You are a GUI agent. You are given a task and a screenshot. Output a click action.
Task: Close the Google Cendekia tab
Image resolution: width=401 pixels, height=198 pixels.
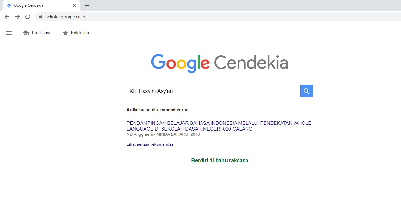pos(75,5)
